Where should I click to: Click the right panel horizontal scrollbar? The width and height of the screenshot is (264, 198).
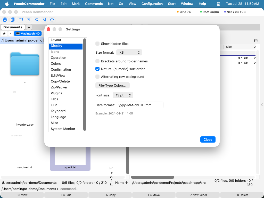[x=153, y=177]
